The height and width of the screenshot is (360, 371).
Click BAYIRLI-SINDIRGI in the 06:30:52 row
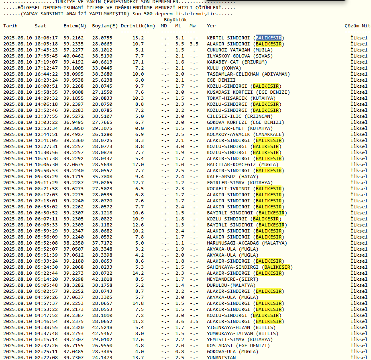pos(230,213)
